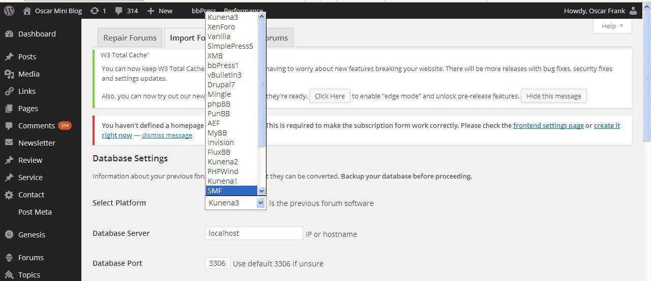This screenshot has width=651, height=281.
Task: Open Contact menu with gear icon
Action: coord(31,195)
